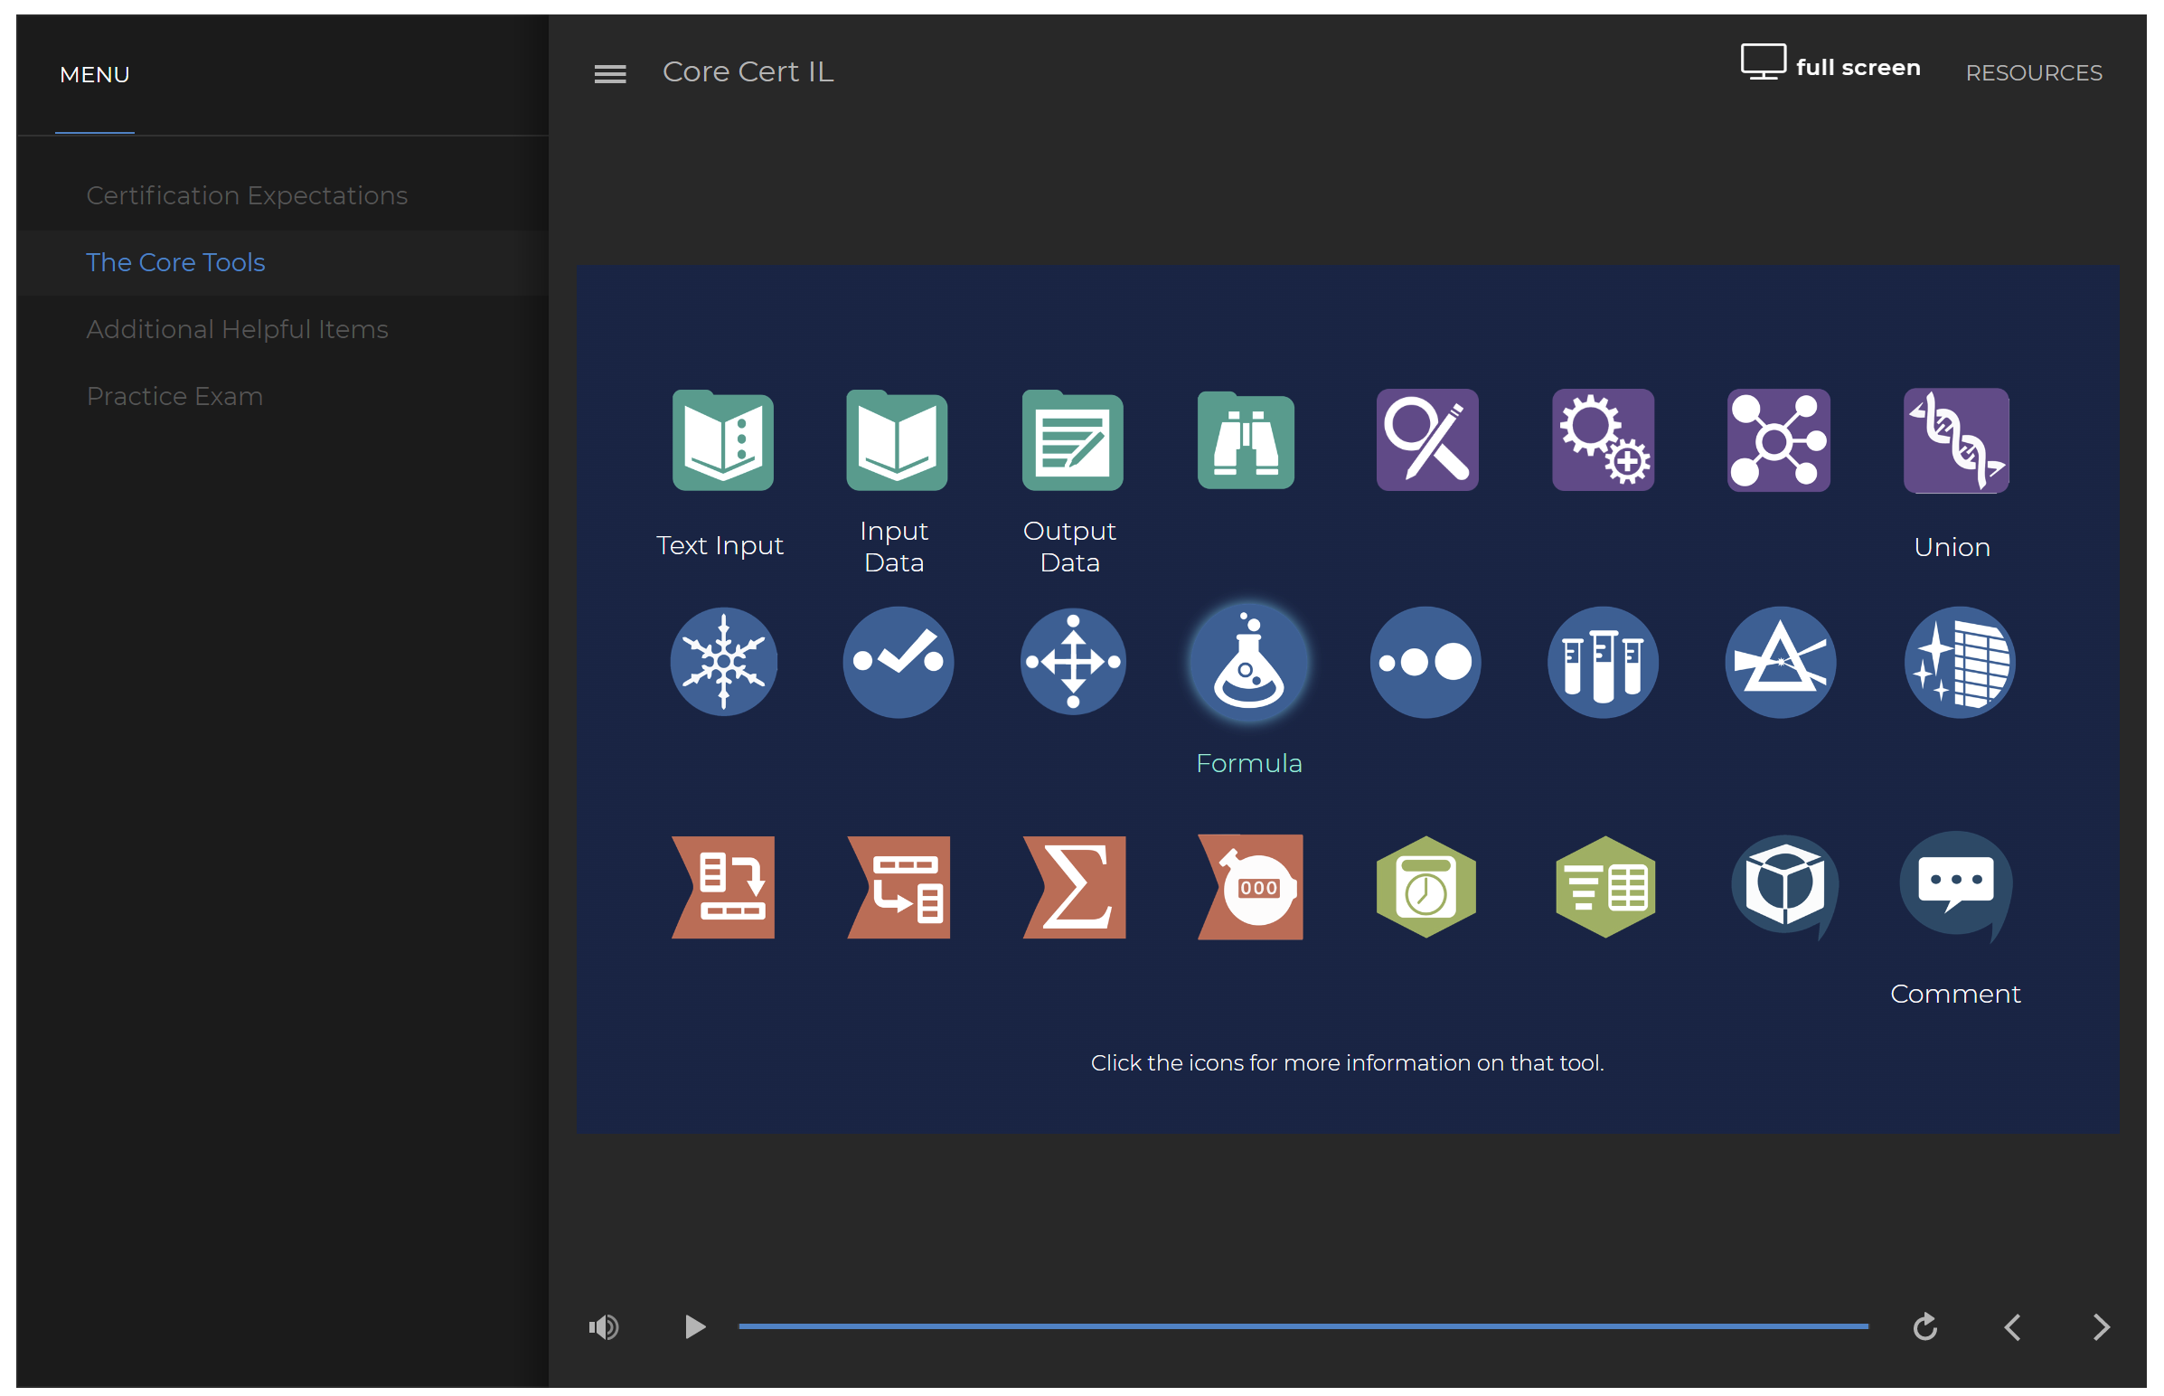
Task: Open the Formula flask tool icon
Action: (1248, 663)
